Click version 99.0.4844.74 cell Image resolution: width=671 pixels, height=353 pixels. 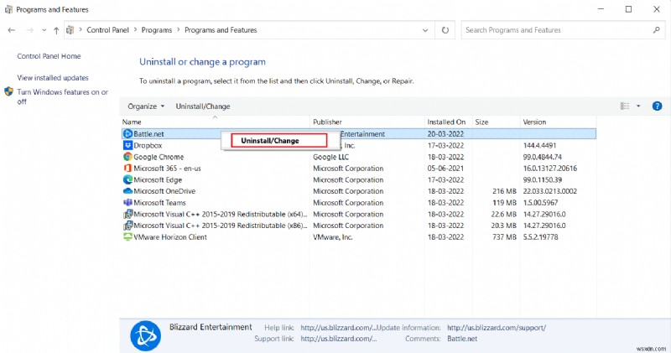[542, 157]
